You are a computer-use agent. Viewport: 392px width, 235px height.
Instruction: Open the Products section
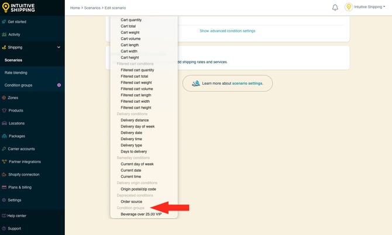coord(16,110)
